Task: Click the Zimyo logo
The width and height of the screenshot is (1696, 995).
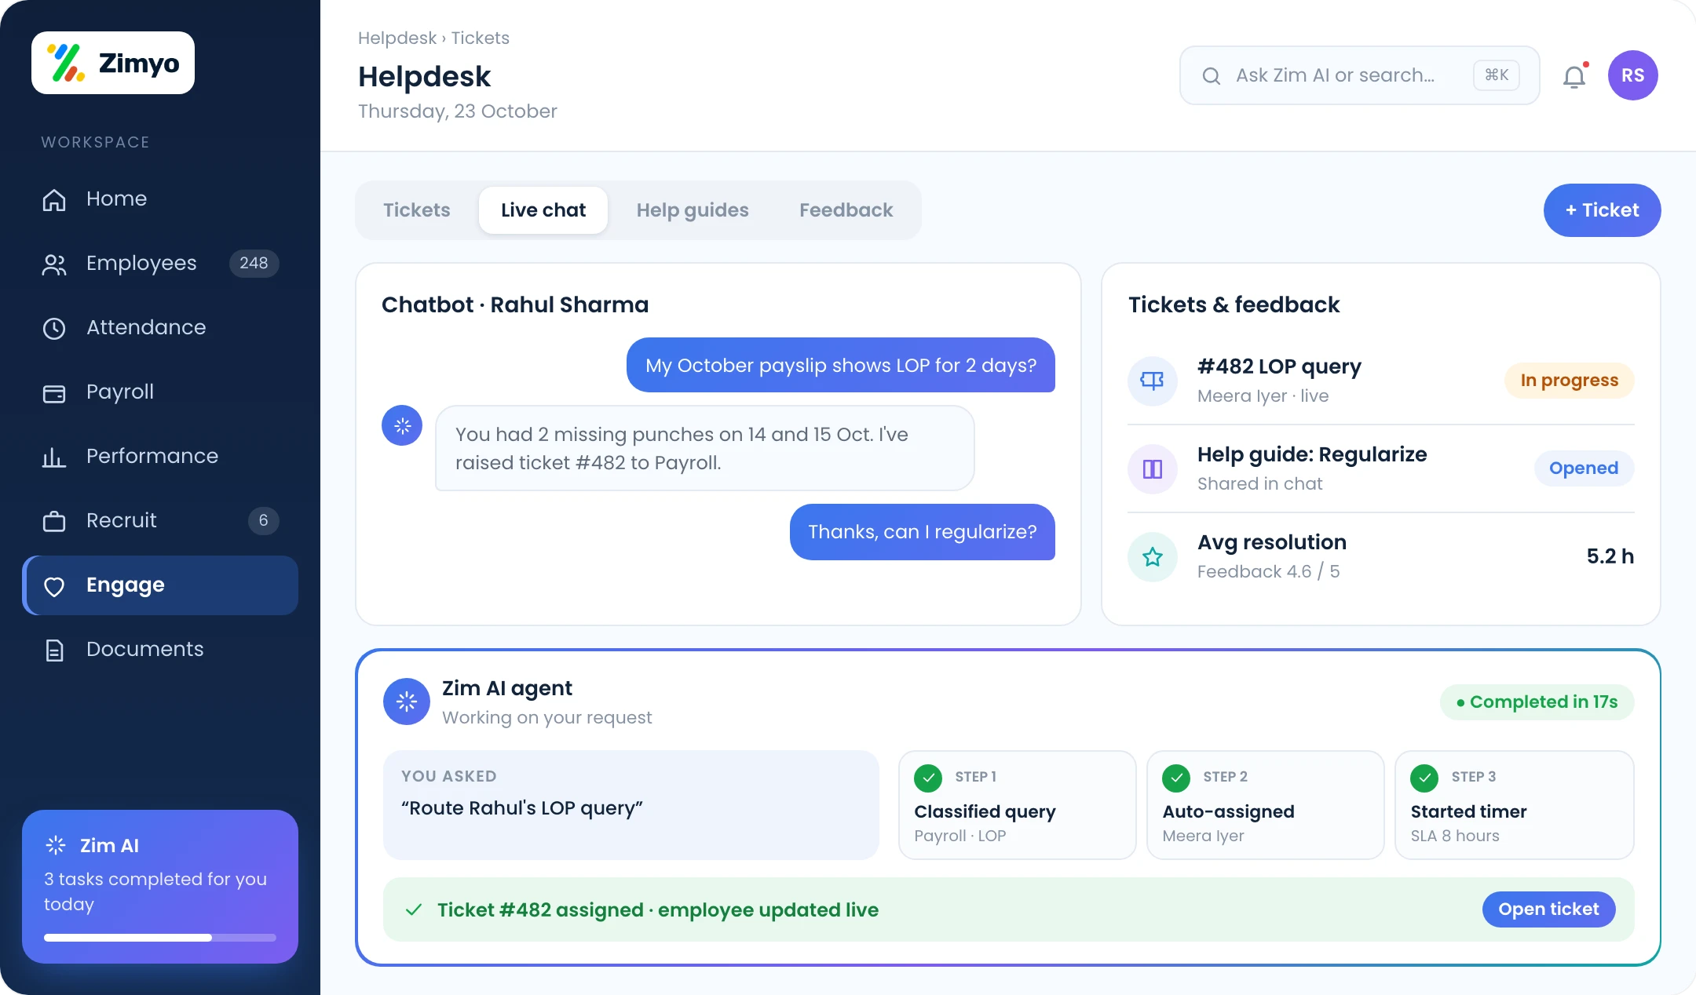Action: tap(113, 63)
